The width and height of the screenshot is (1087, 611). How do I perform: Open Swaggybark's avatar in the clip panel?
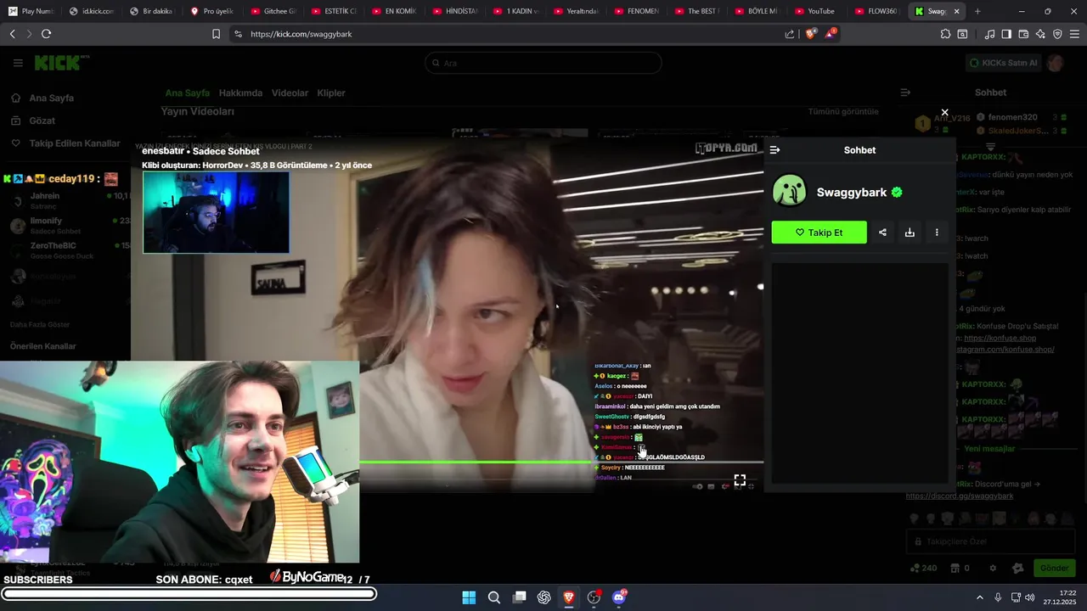[x=789, y=192]
